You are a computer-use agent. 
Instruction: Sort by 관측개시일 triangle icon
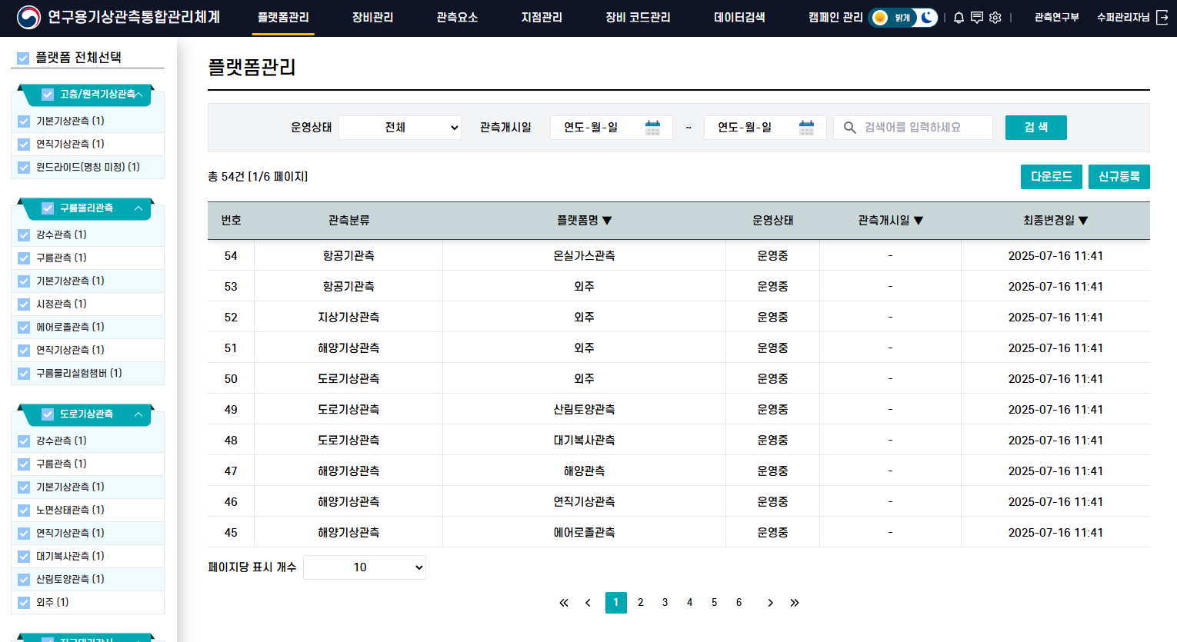(919, 221)
